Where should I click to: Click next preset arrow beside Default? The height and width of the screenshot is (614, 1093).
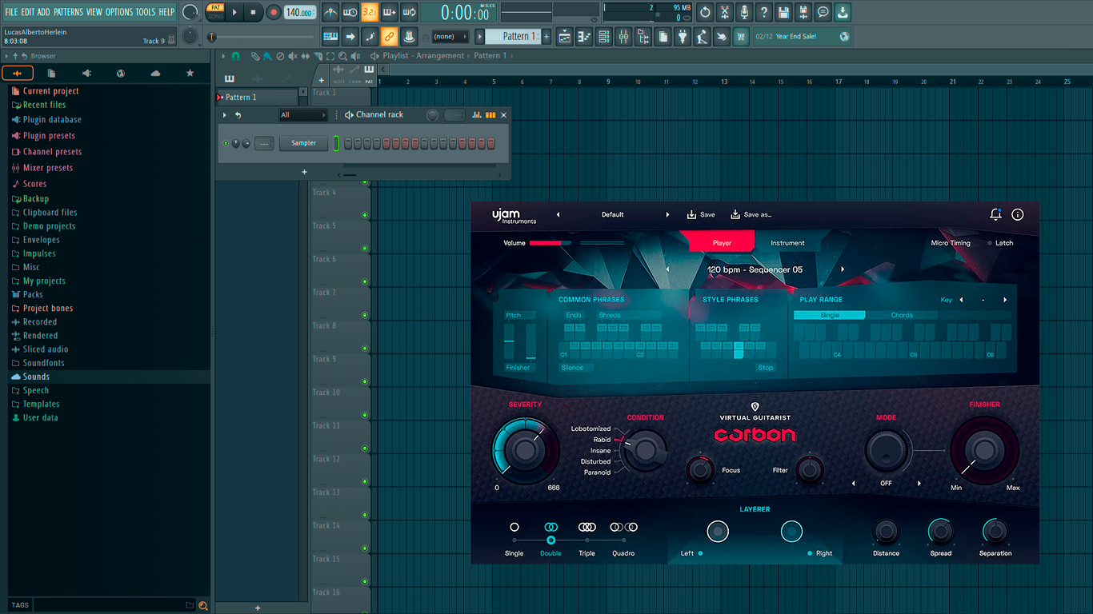pyautogui.click(x=668, y=214)
